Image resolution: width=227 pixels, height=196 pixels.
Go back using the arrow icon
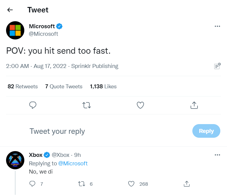click(x=10, y=10)
